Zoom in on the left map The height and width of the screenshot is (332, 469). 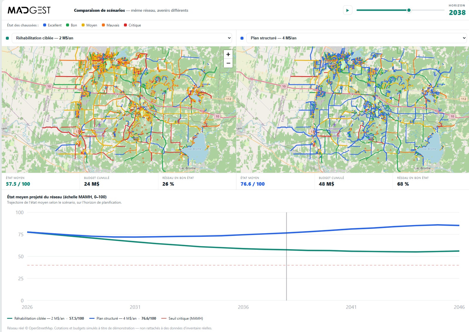point(228,54)
